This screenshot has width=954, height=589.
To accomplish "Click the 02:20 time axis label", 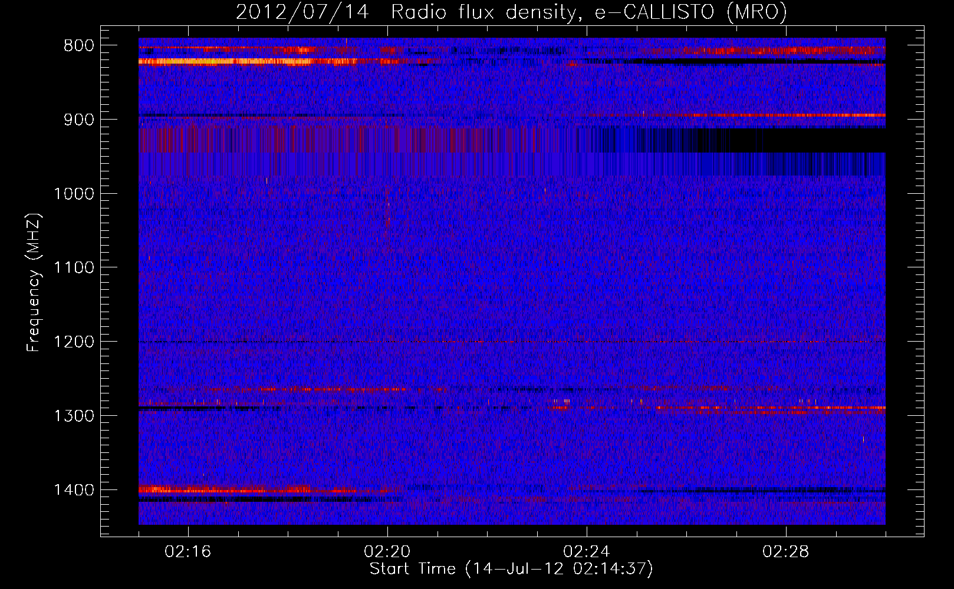I will point(387,552).
